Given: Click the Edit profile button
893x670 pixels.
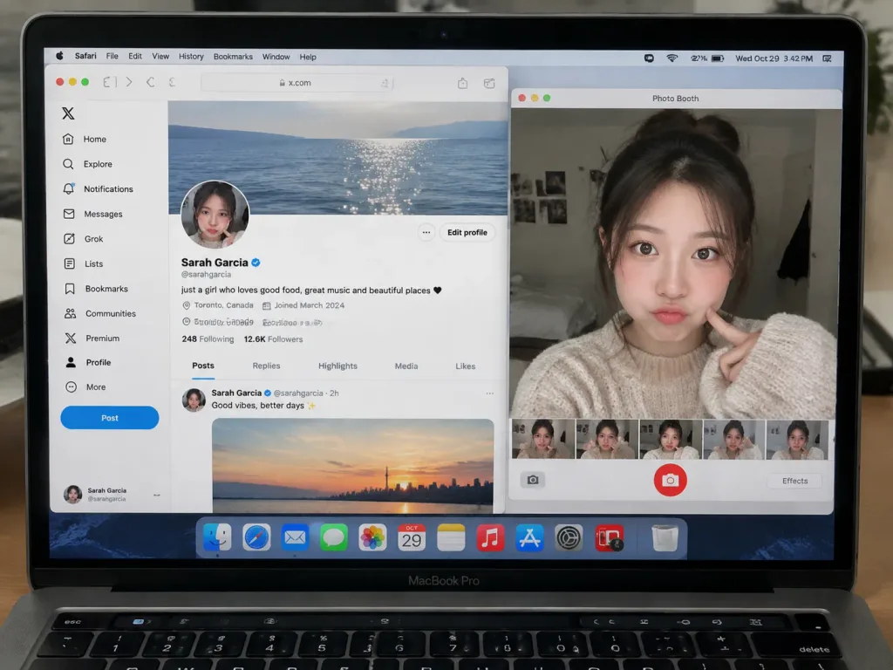Looking at the screenshot, I should (467, 232).
